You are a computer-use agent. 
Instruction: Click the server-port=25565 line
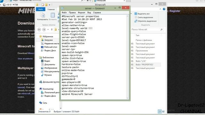(73, 37)
